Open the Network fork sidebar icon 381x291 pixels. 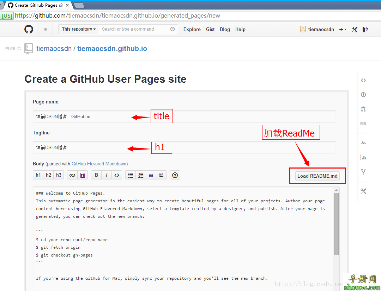click(x=363, y=172)
